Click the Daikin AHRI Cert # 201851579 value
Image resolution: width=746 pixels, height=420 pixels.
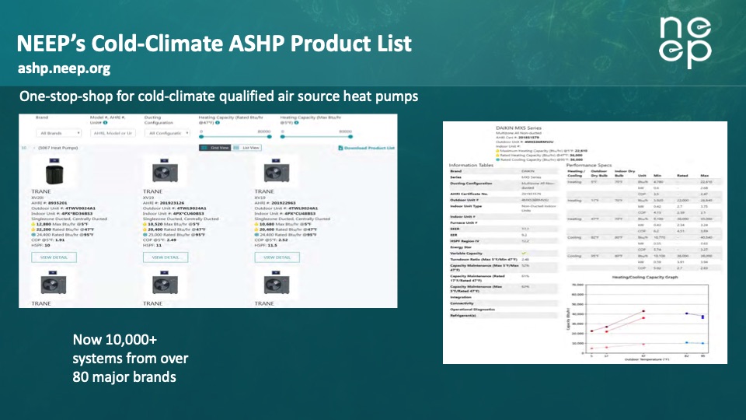(x=527, y=138)
